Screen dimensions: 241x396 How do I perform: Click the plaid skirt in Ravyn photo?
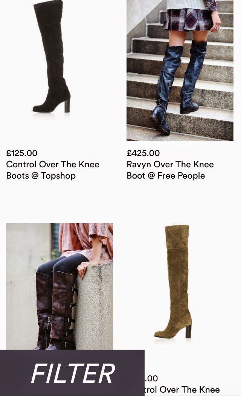[x=188, y=20]
